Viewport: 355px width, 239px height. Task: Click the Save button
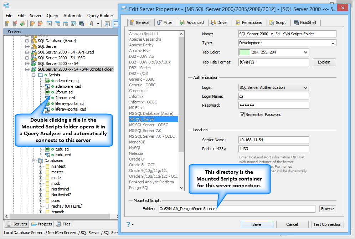tap(257, 224)
